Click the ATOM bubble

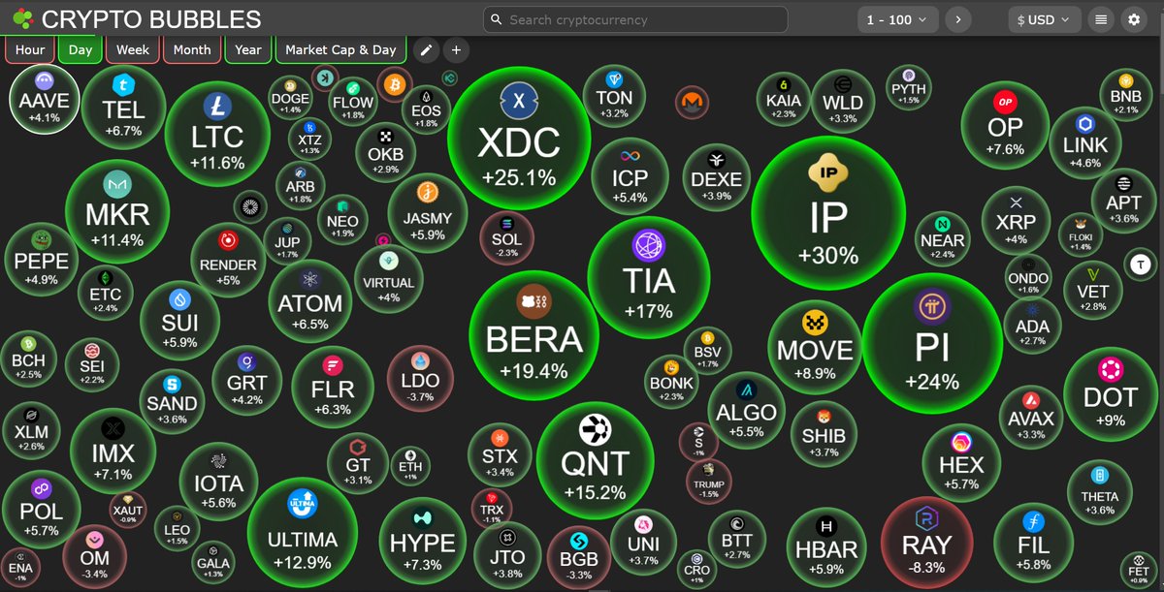(x=309, y=301)
